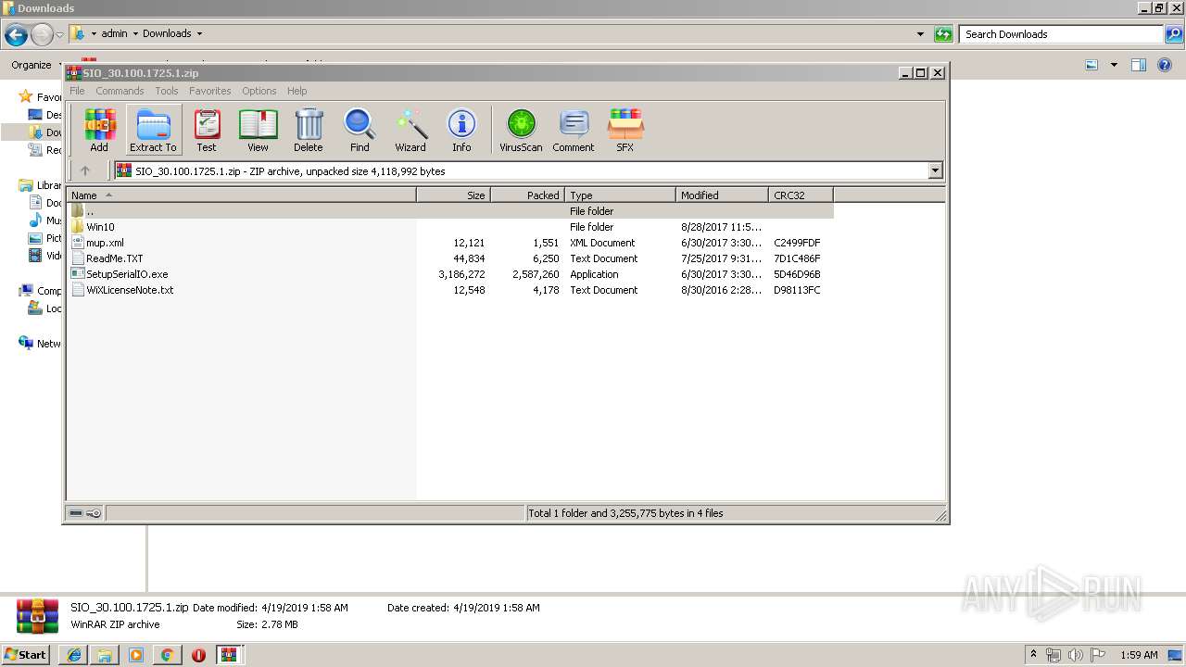
Task: Start VirusScan on the archive
Action: click(x=521, y=130)
